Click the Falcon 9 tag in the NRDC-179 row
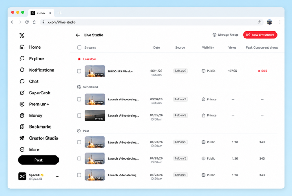The height and width of the screenshot is (196, 292). point(180,71)
